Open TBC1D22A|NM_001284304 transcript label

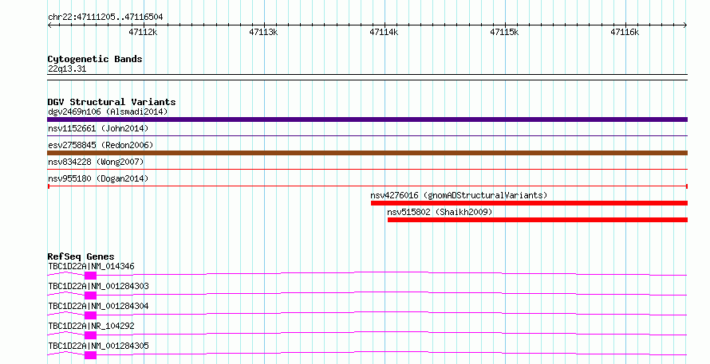coord(98,306)
